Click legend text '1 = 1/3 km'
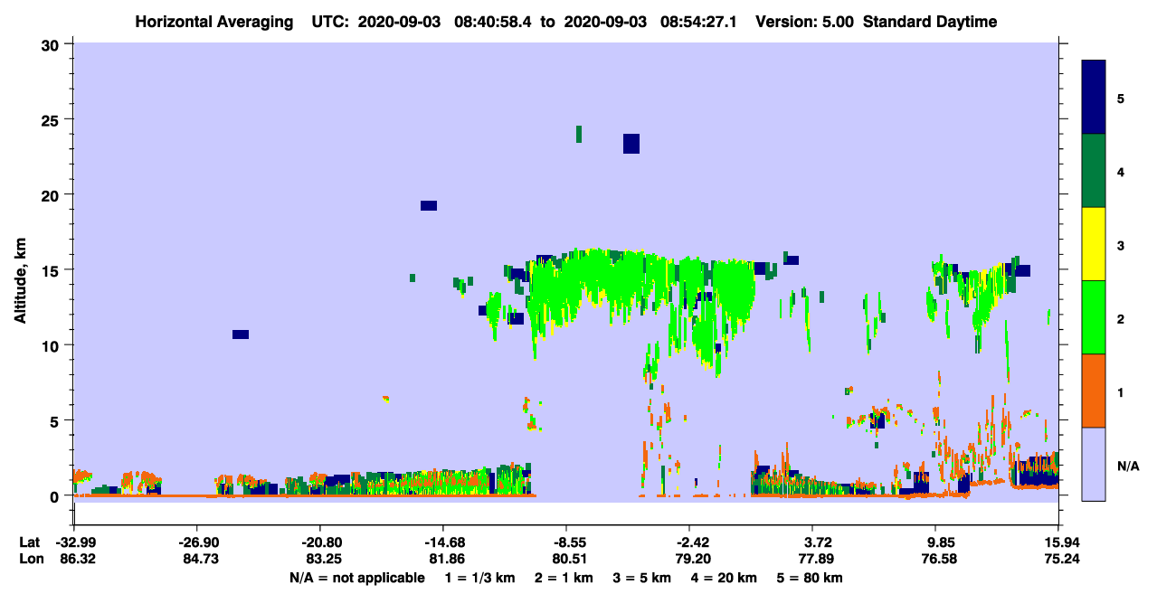This screenshot has height=603, width=1176. 479,578
